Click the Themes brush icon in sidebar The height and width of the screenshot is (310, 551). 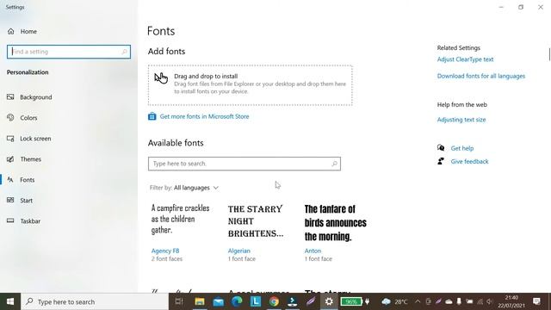pos(10,158)
